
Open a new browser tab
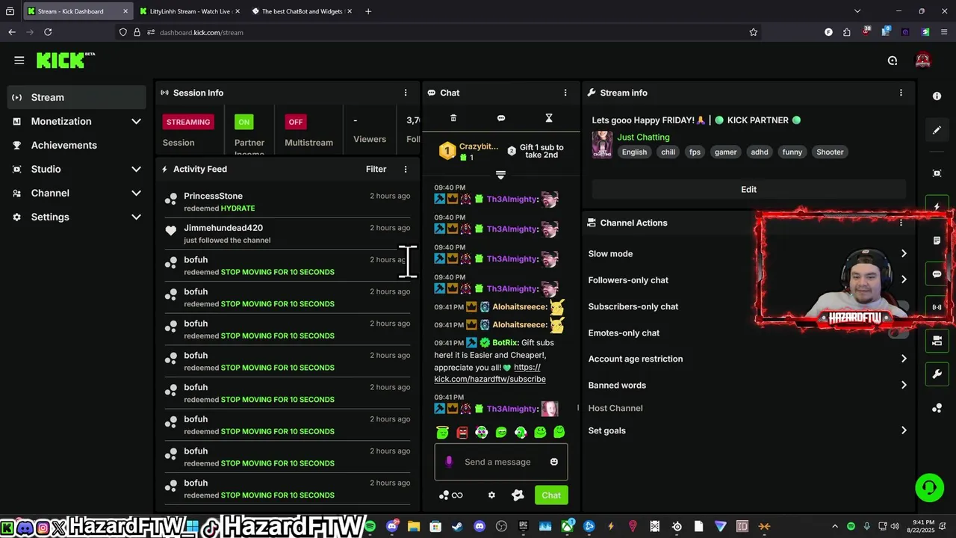pyautogui.click(x=368, y=11)
